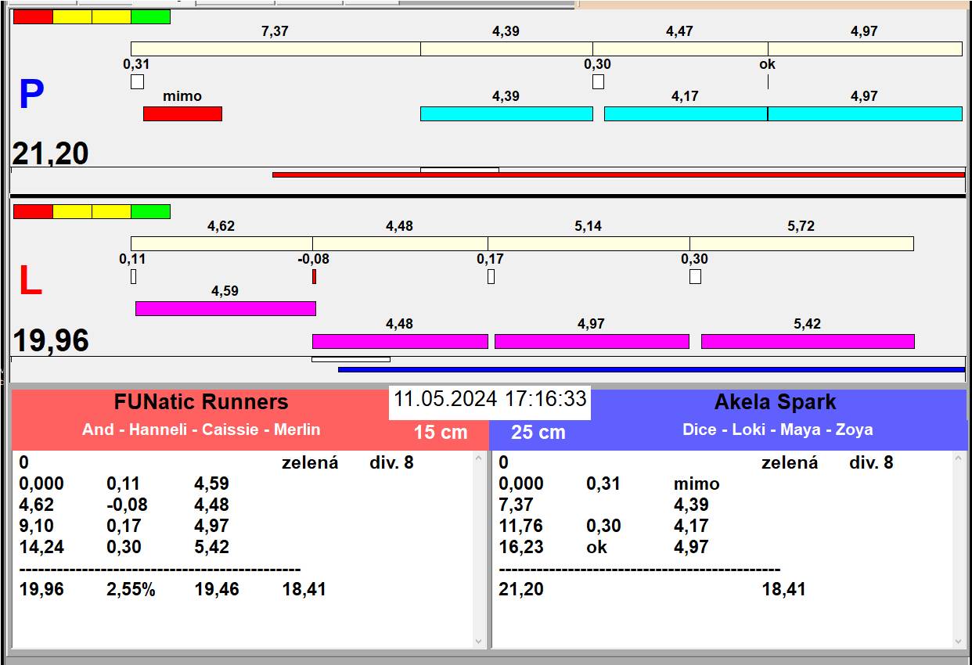This screenshot has width=972, height=665.
Task: Click 5,42 in the FUNatic Runners table
Action: click(212, 548)
